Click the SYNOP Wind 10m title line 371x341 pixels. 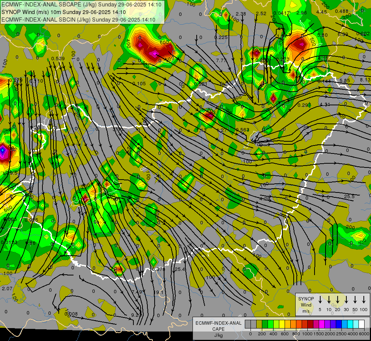point(64,12)
